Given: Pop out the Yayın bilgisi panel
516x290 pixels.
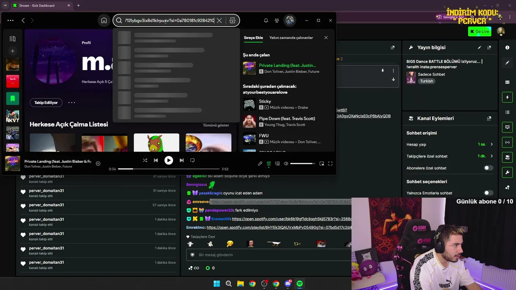Looking at the screenshot, I should 489,48.
